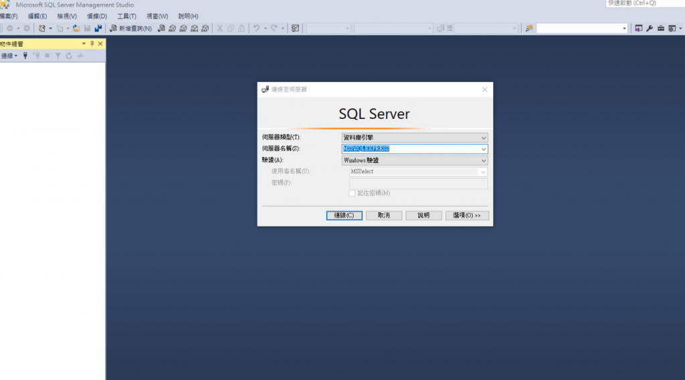685x380 pixels.
Task: Close the 物件總管 panel
Action: 100,43
